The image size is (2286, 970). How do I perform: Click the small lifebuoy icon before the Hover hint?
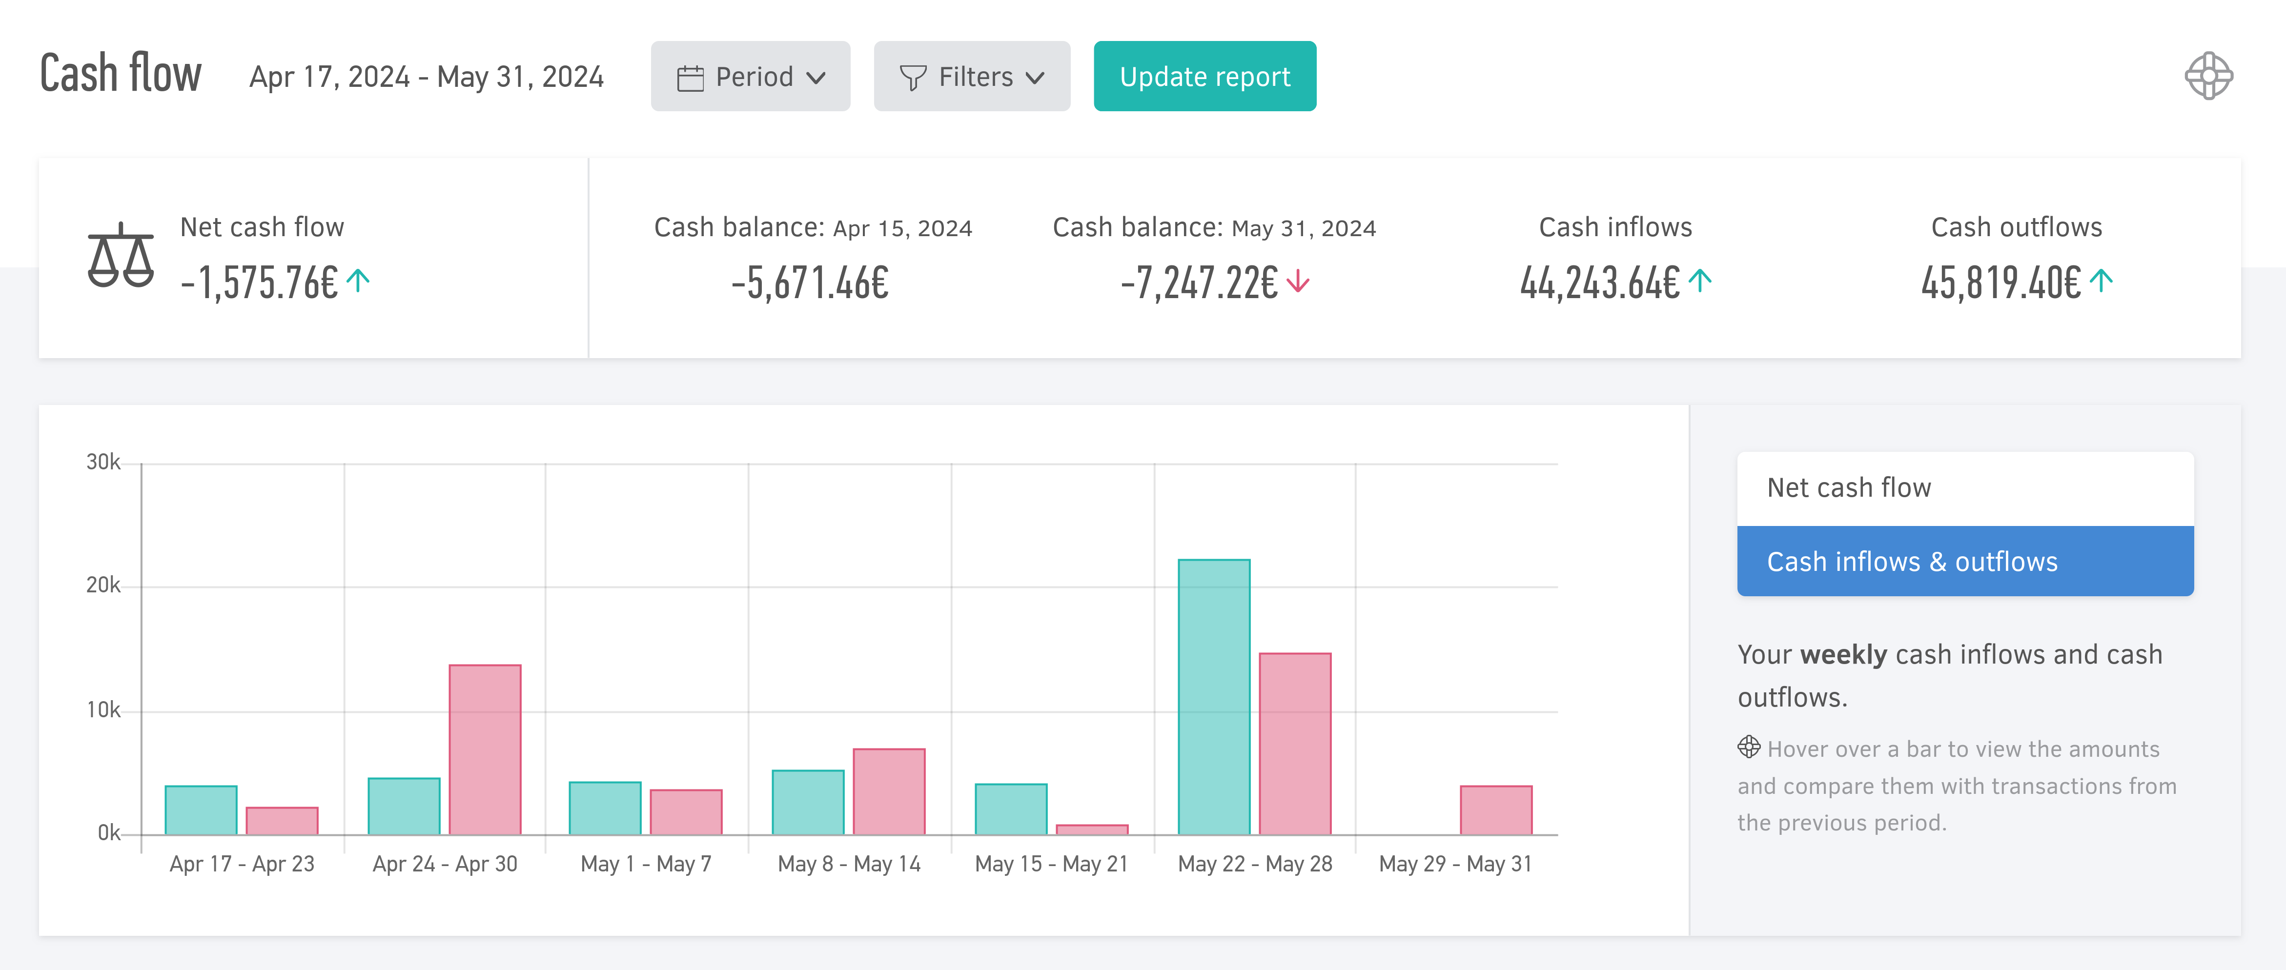point(1748,747)
